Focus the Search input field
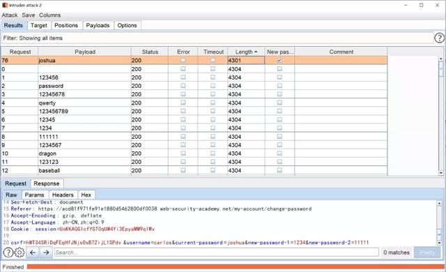The image size is (446, 272). (217, 252)
